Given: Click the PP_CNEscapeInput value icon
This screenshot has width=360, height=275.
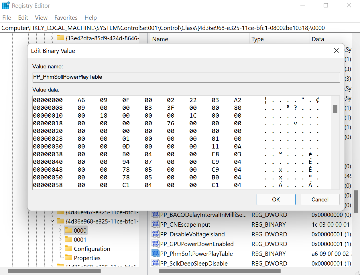Looking at the screenshot, I should click(156, 224).
